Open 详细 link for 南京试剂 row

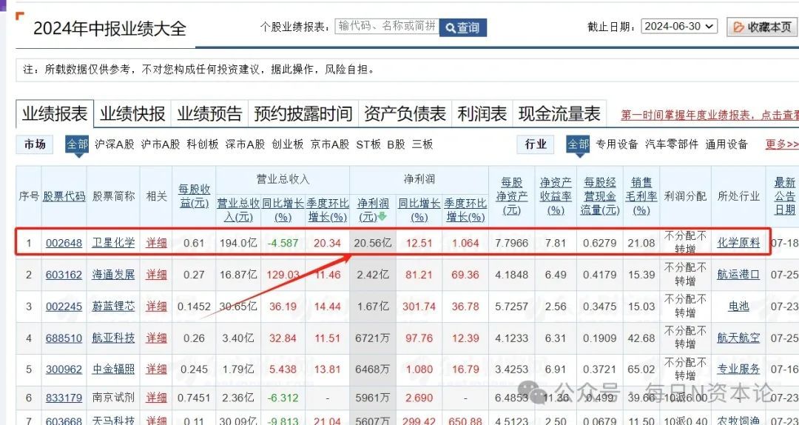[x=156, y=398]
